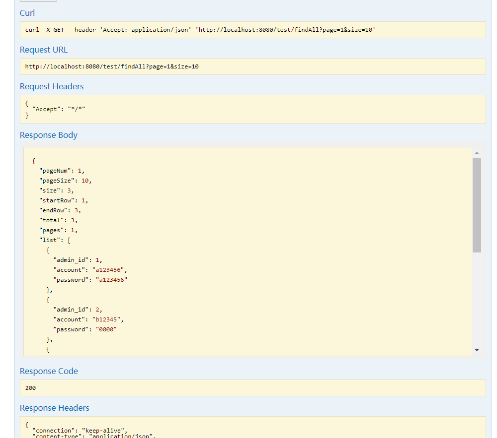Click the "pageNum": 1 line
The height and width of the screenshot is (438, 497).
(62, 171)
